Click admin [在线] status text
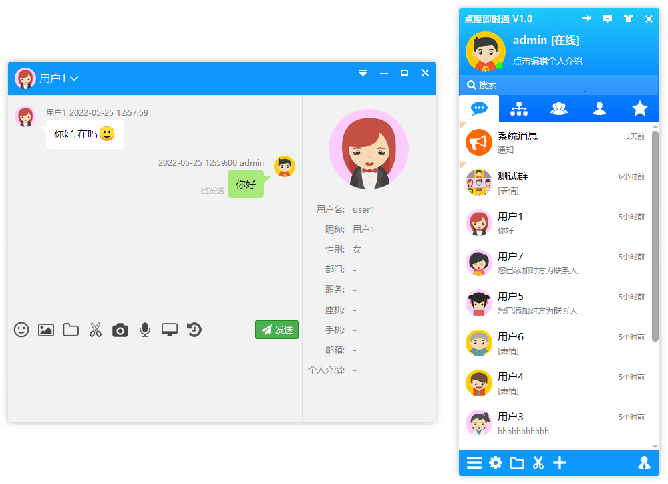The height and width of the screenshot is (484, 668). click(x=546, y=41)
